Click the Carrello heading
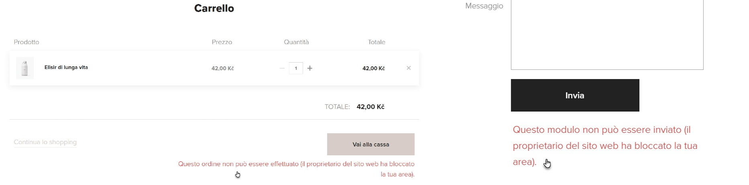The image size is (749, 185). pyautogui.click(x=214, y=8)
